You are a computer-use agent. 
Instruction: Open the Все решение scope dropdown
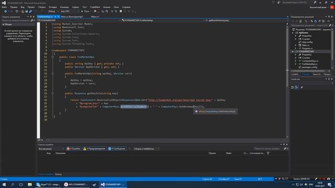[51, 149]
